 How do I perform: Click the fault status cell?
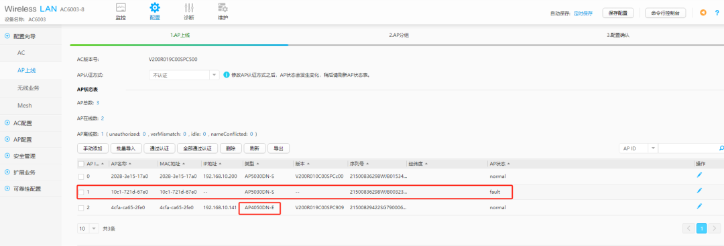pyautogui.click(x=495, y=192)
